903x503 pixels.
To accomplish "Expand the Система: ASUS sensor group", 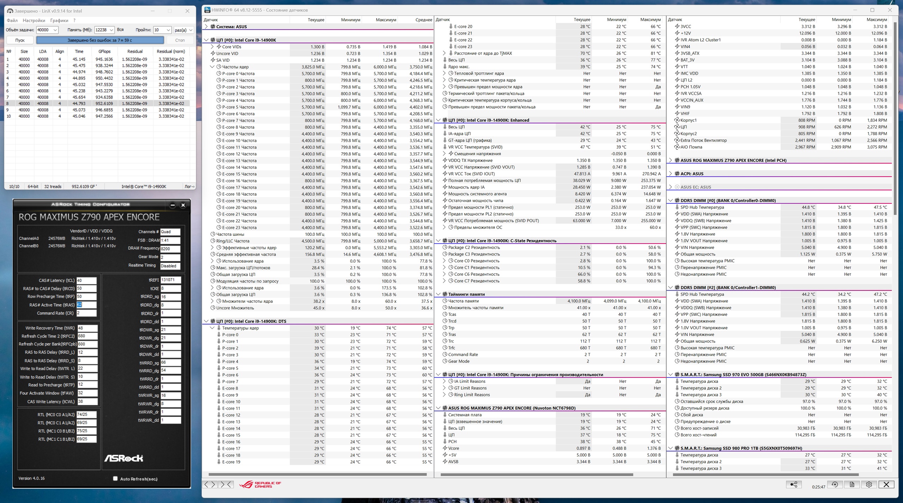I will tap(206, 26).
